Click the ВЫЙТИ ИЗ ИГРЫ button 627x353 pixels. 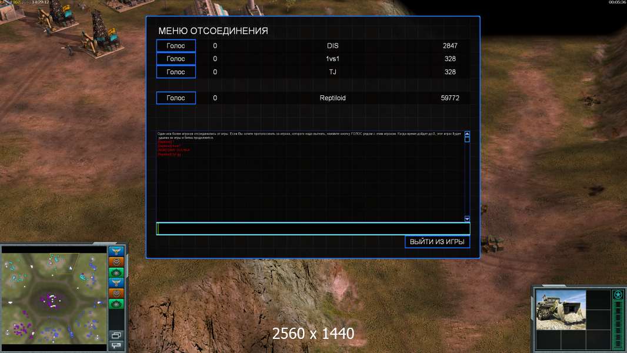pyautogui.click(x=437, y=242)
